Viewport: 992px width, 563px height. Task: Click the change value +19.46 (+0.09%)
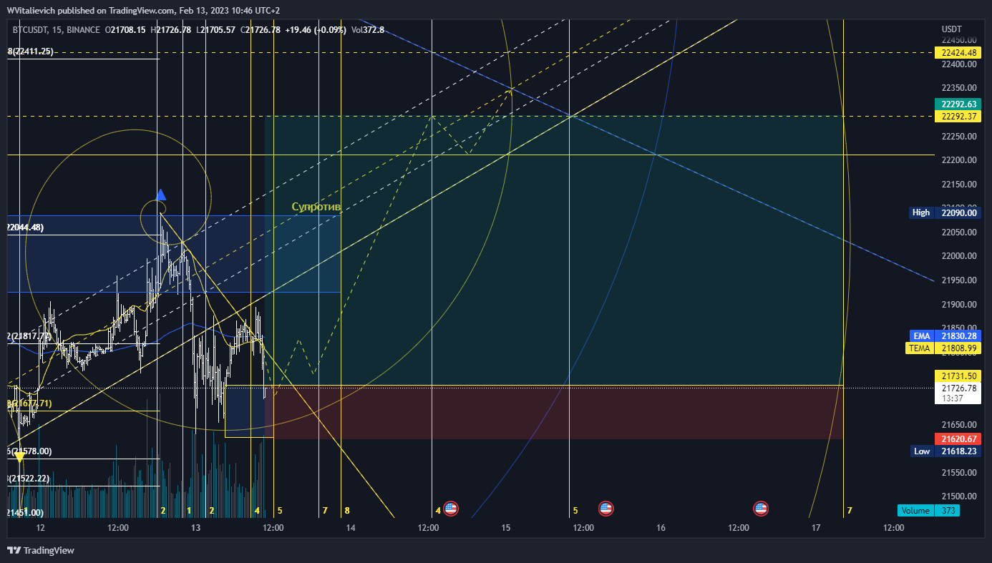(315, 30)
